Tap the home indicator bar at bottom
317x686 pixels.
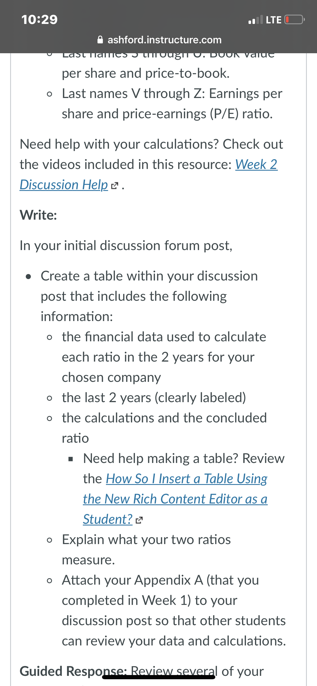pyautogui.click(x=159, y=677)
